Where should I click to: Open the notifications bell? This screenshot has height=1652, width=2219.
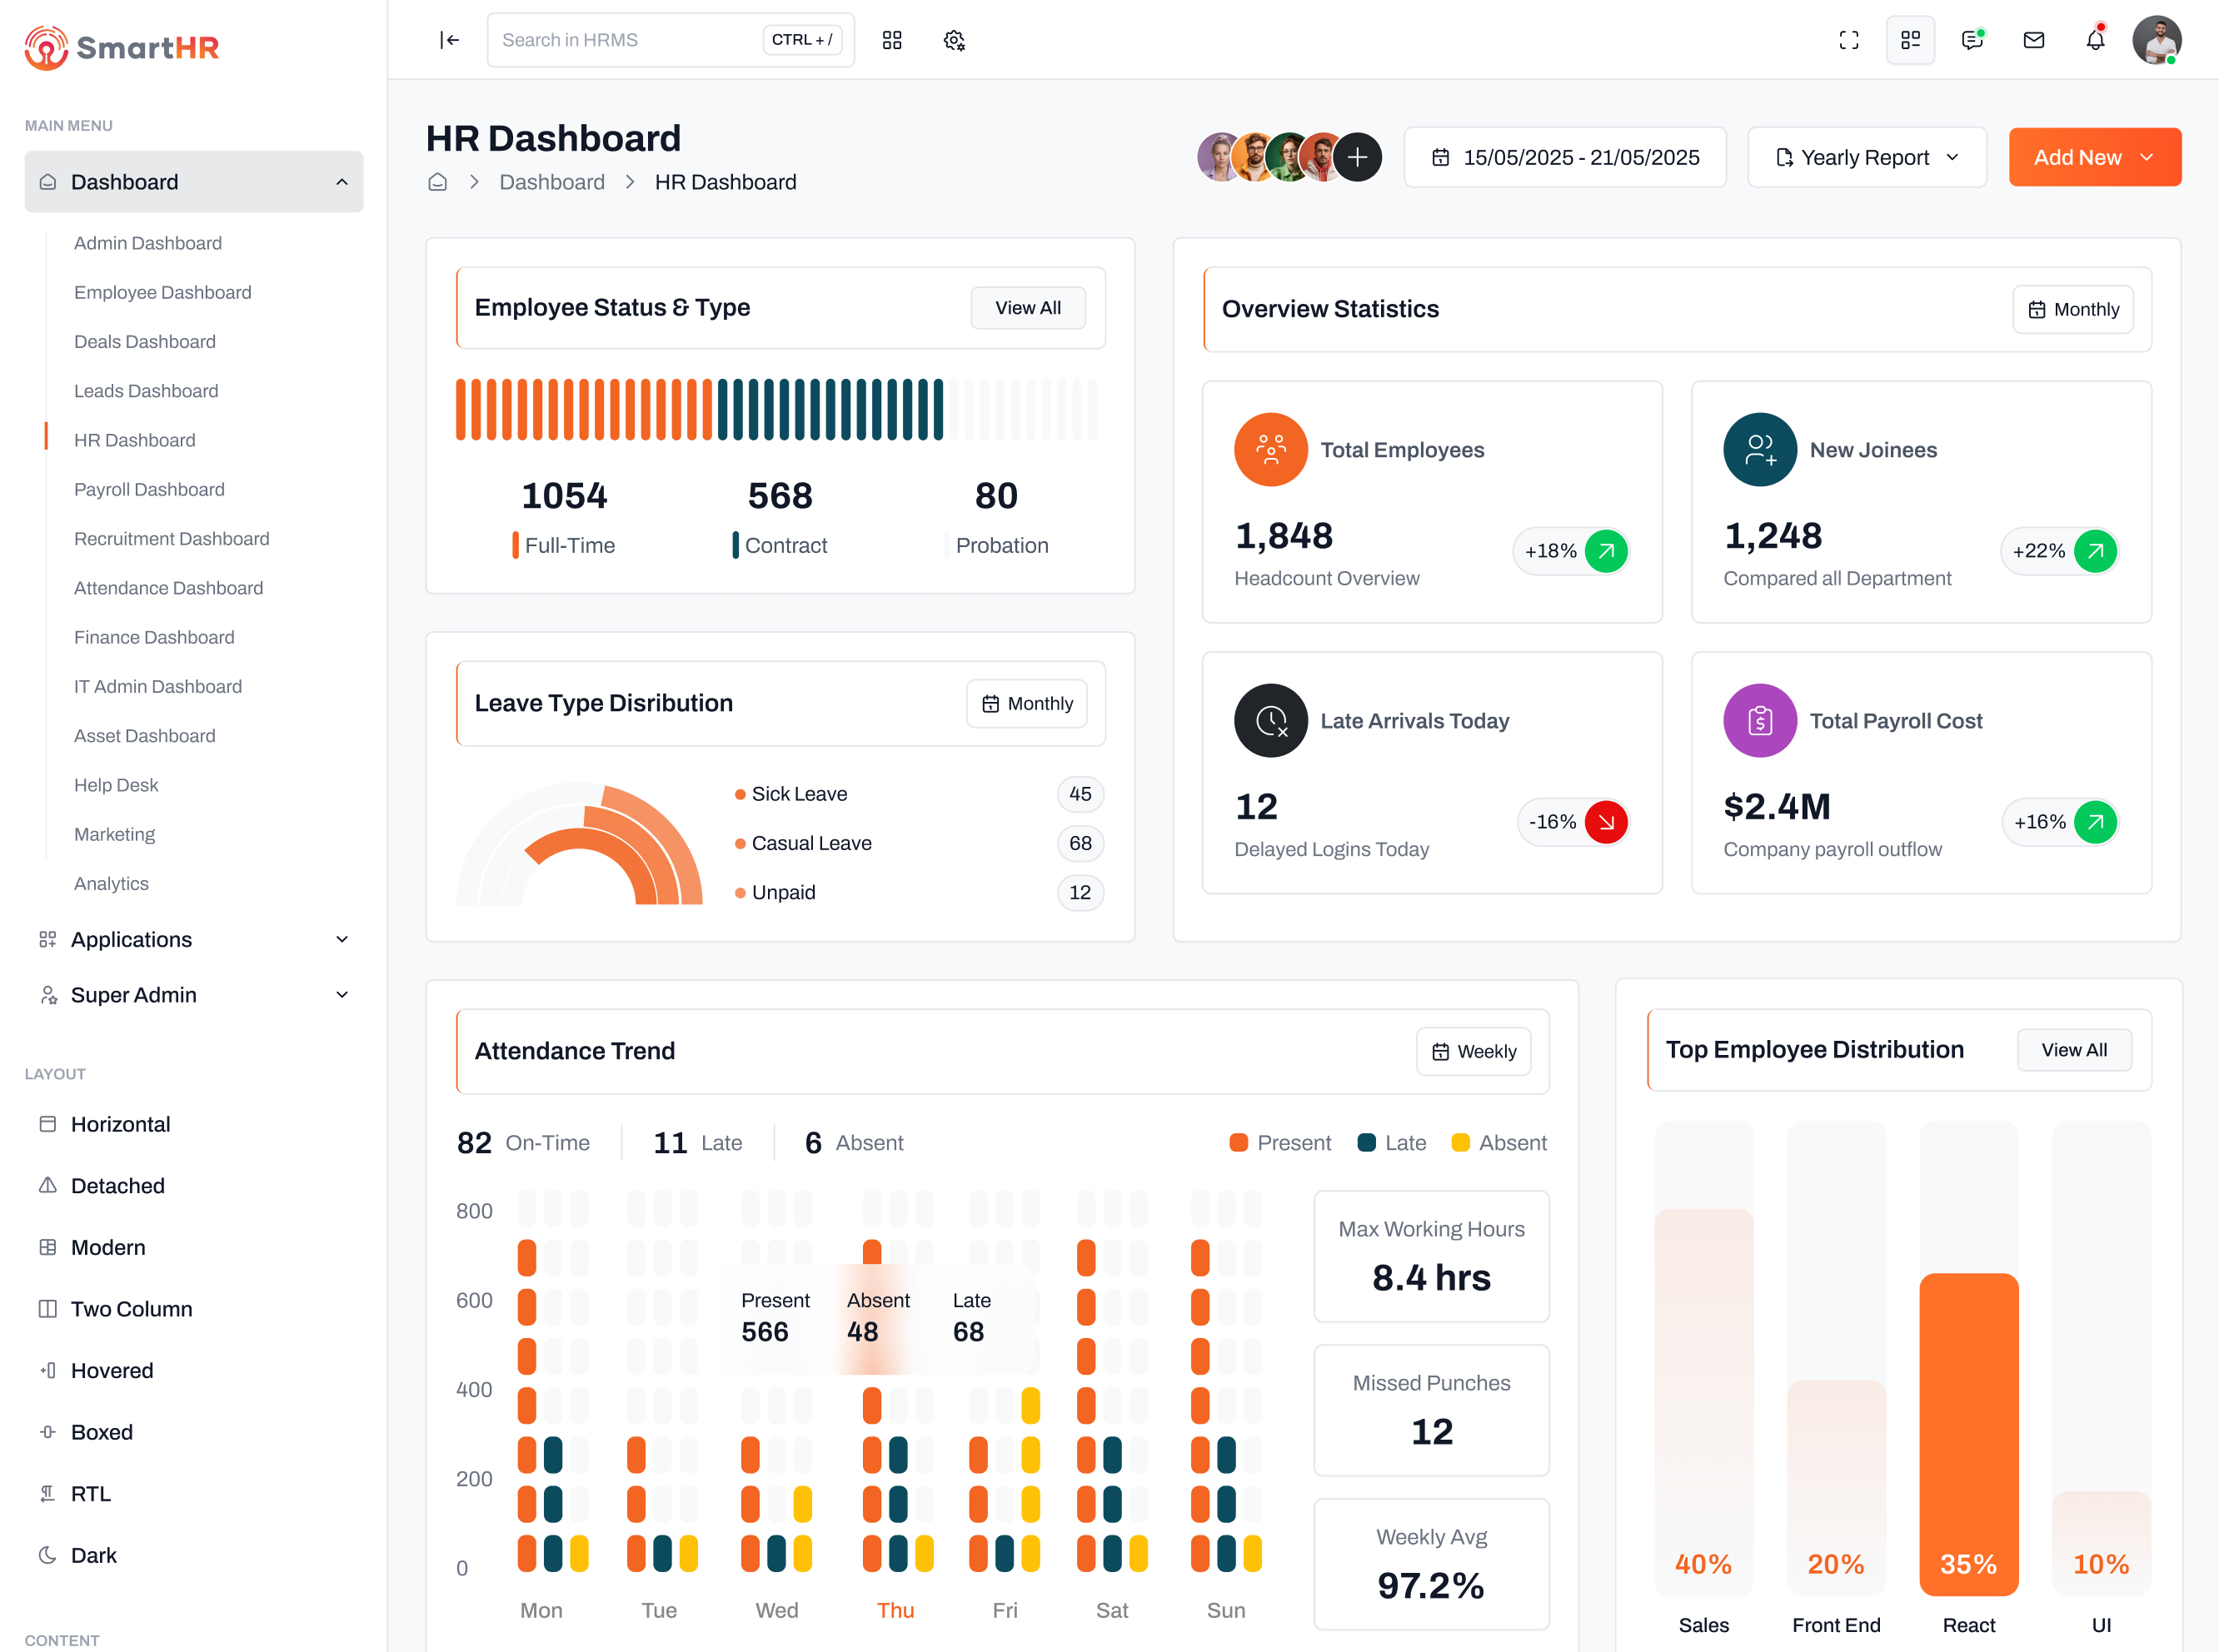2095,40
